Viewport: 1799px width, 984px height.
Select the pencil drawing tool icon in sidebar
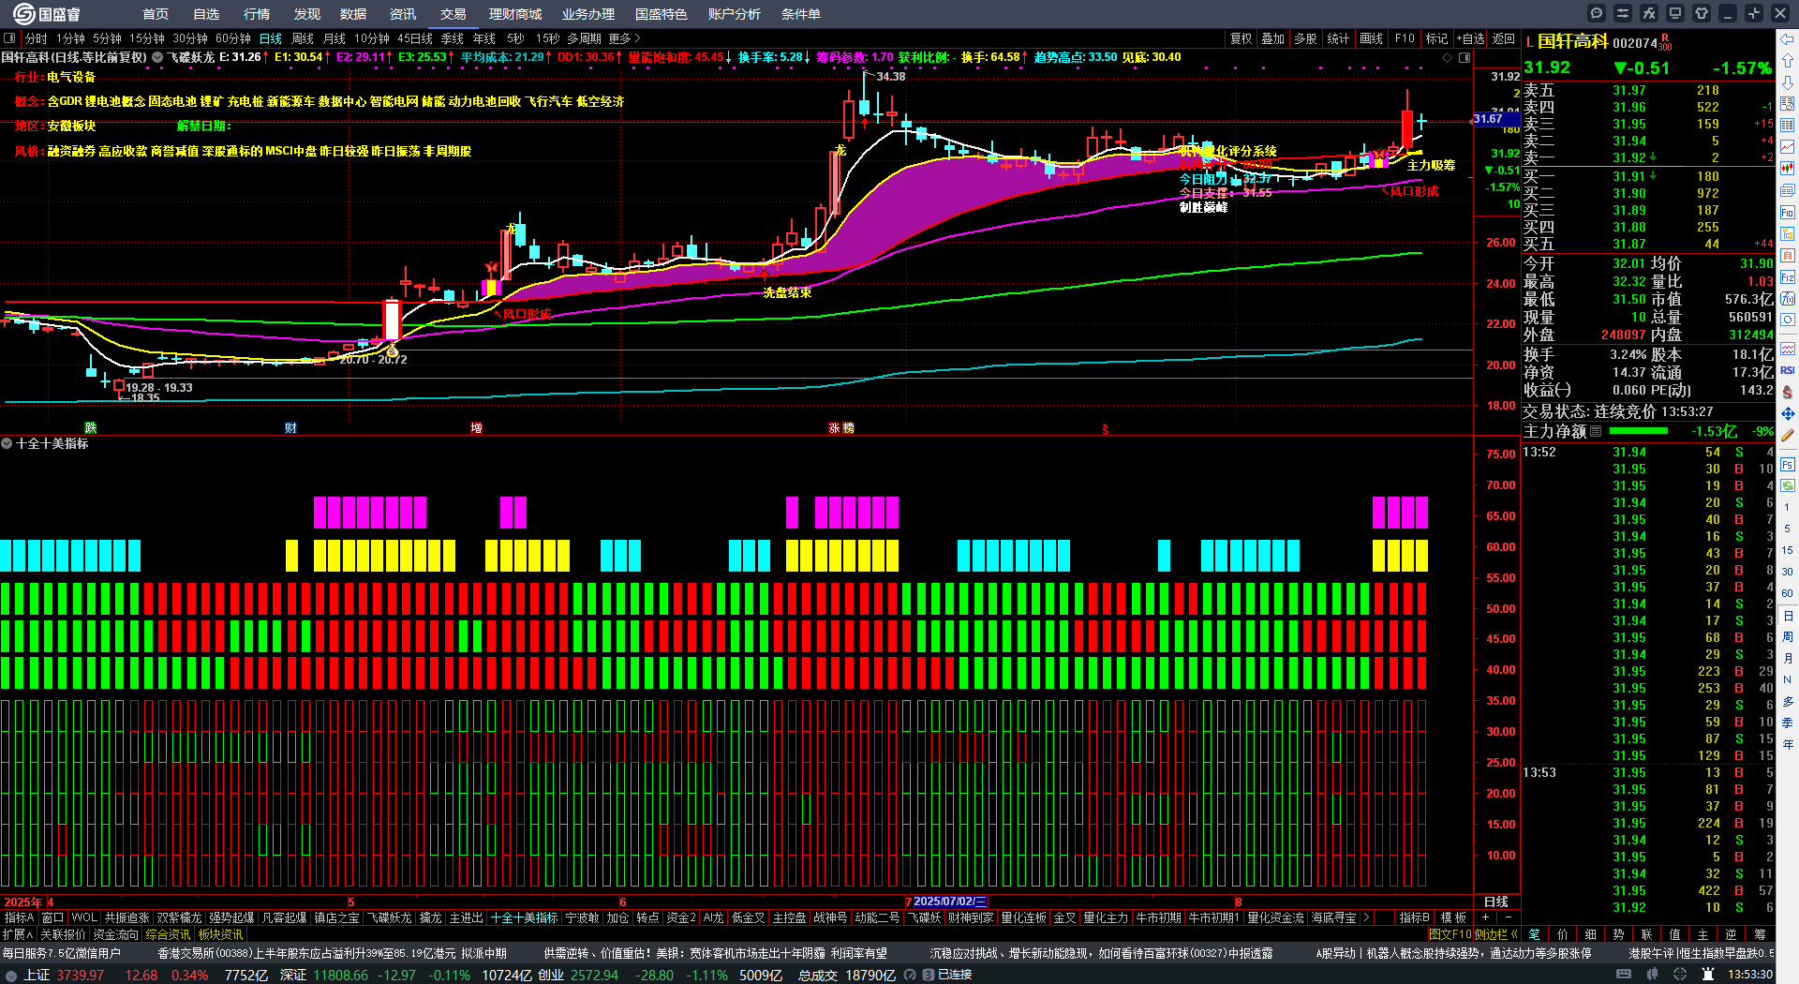click(x=1788, y=435)
